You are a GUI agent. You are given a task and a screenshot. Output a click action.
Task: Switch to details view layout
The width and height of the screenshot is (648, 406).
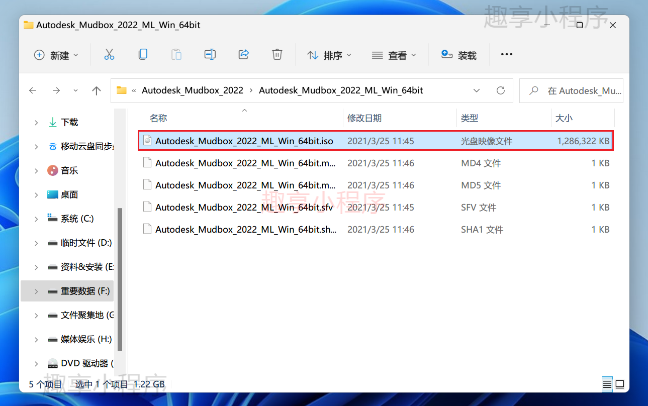click(x=607, y=384)
